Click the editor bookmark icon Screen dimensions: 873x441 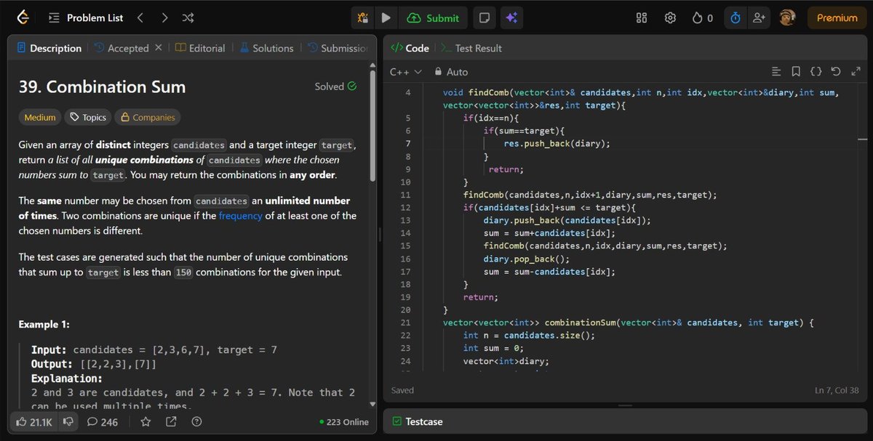pyautogui.click(x=796, y=72)
